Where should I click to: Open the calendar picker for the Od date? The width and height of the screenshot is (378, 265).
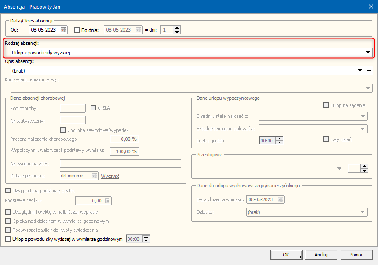click(x=64, y=30)
